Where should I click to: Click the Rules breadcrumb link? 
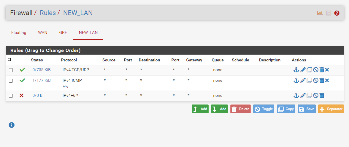point(48,13)
